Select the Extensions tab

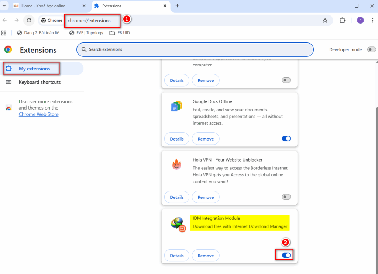tap(131, 6)
